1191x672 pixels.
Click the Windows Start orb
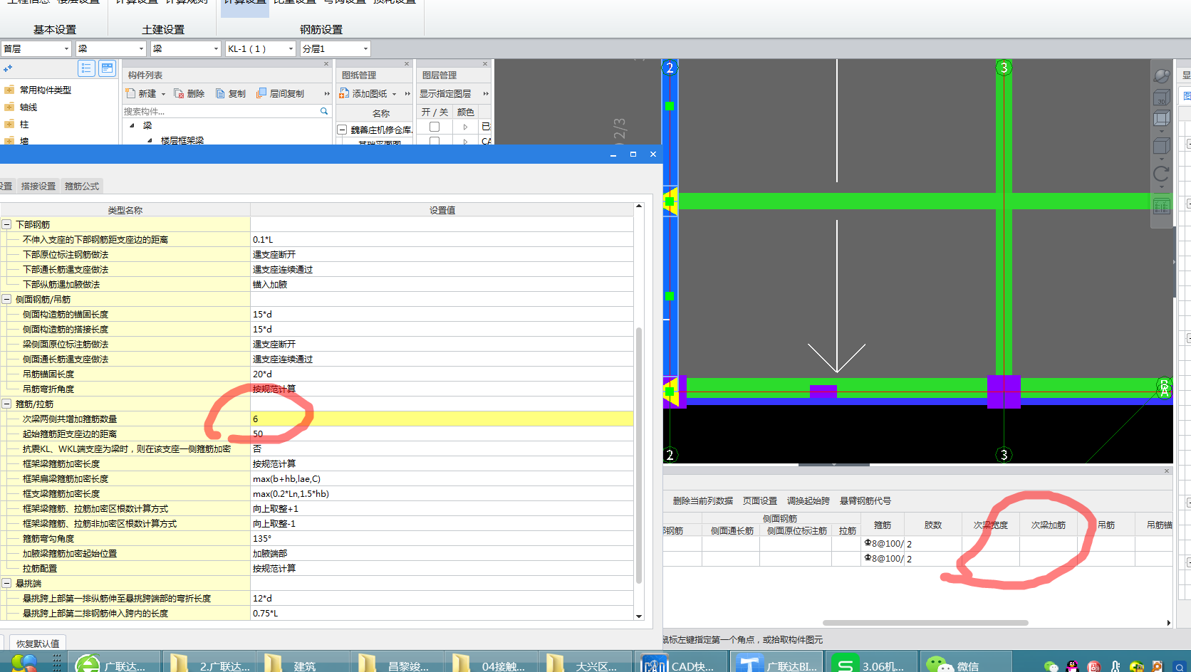click(x=24, y=663)
